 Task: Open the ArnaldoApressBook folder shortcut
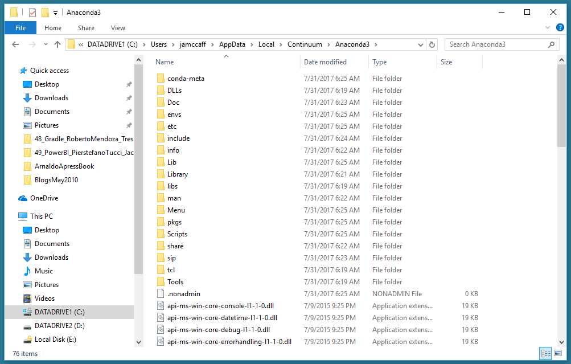coord(64,166)
